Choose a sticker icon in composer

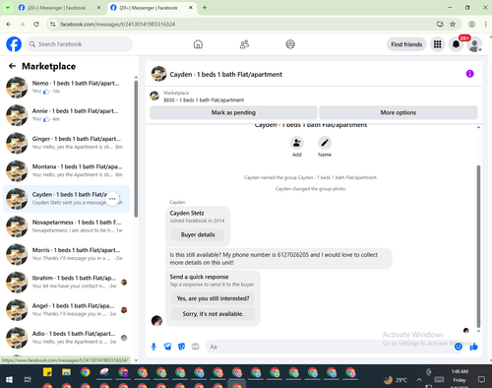coord(181,347)
